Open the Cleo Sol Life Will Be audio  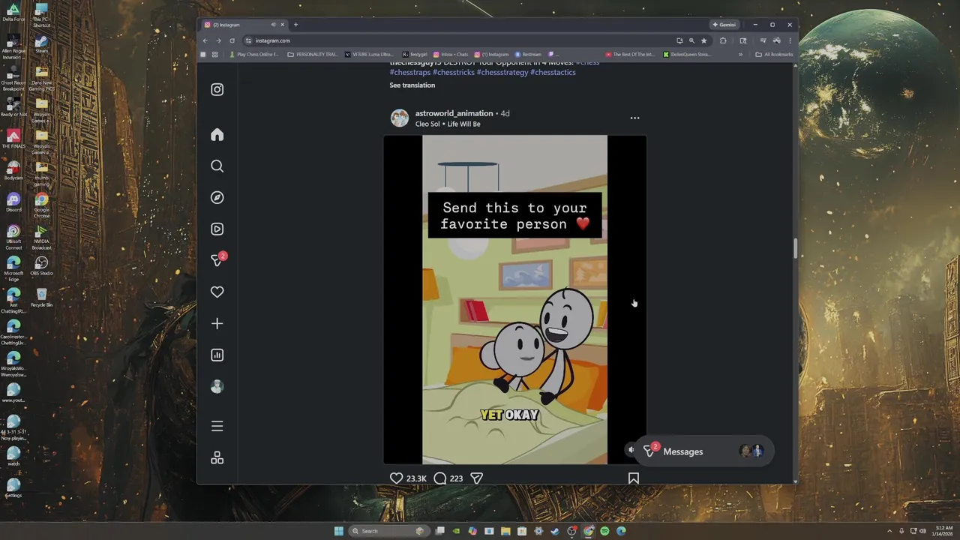(x=448, y=124)
